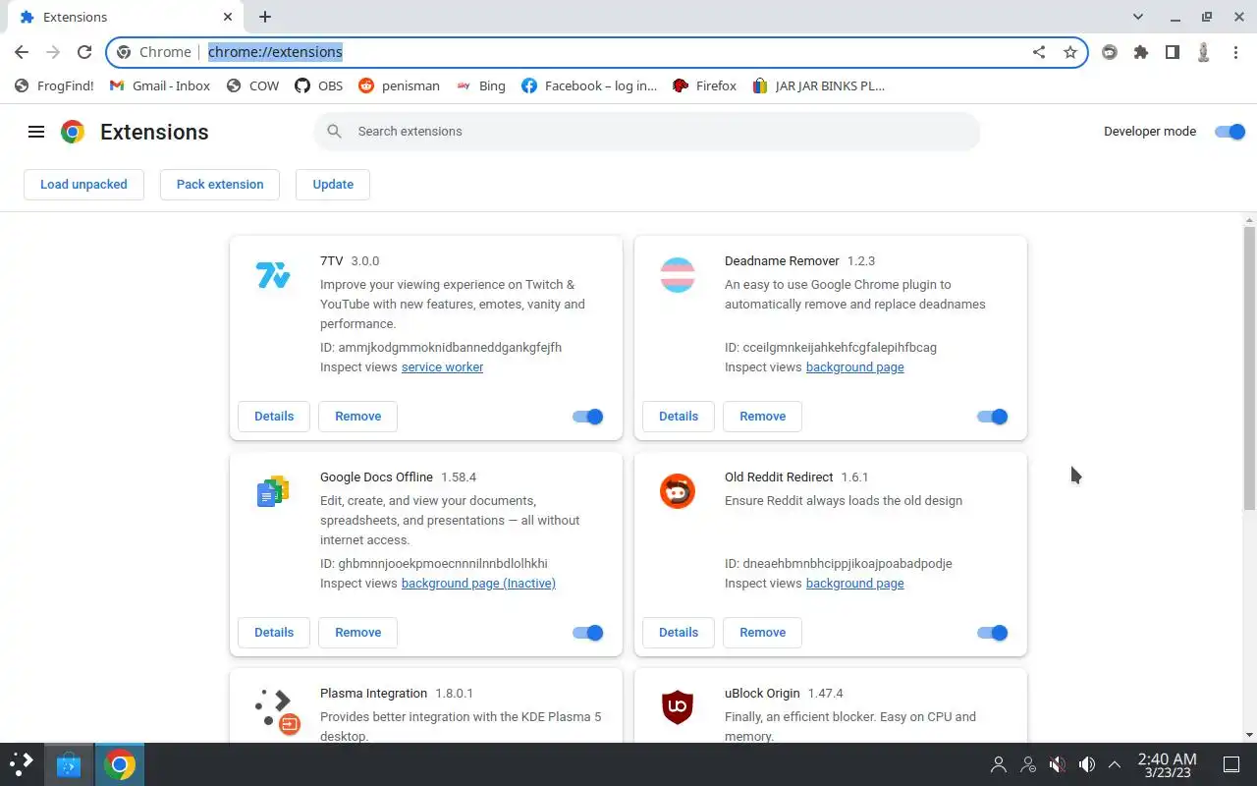Open the KDE application launcher
Viewport: 1257px width, 786px height.
coord(22,764)
